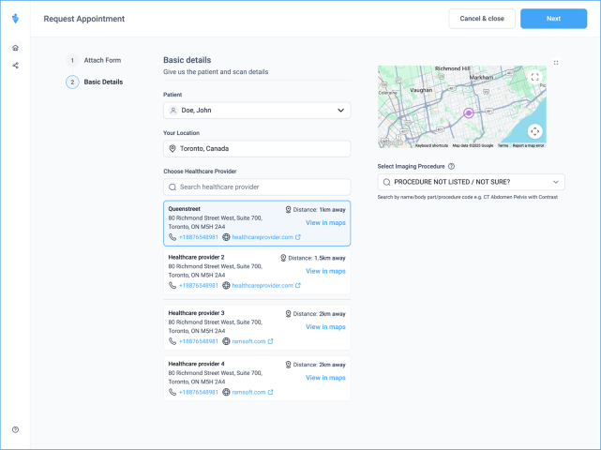Select the Basic Details step
Image resolution: width=601 pixels, height=450 pixels.
(102, 82)
